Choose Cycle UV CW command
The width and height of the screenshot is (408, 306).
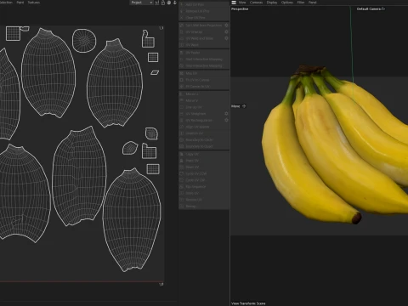204,180
